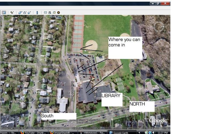Click the round globe icon in toolbar
Viewport: 214px width, 134px height.
point(58,12)
